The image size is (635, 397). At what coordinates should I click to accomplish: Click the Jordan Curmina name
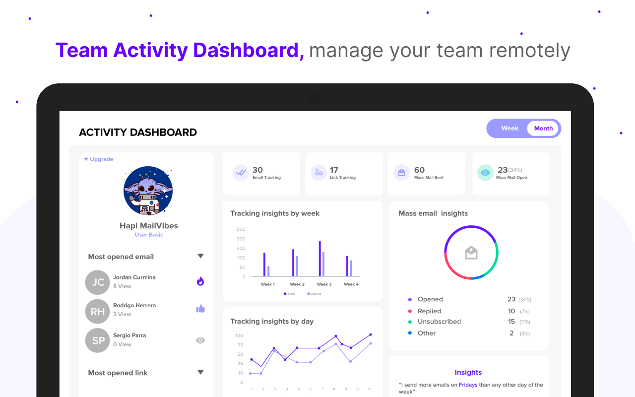(x=134, y=277)
